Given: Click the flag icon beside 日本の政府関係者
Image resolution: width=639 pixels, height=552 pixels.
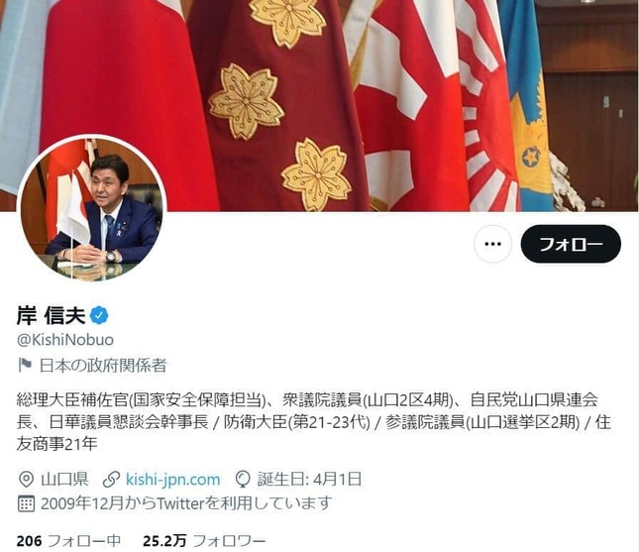Looking at the screenshot, I should point(25,365).
